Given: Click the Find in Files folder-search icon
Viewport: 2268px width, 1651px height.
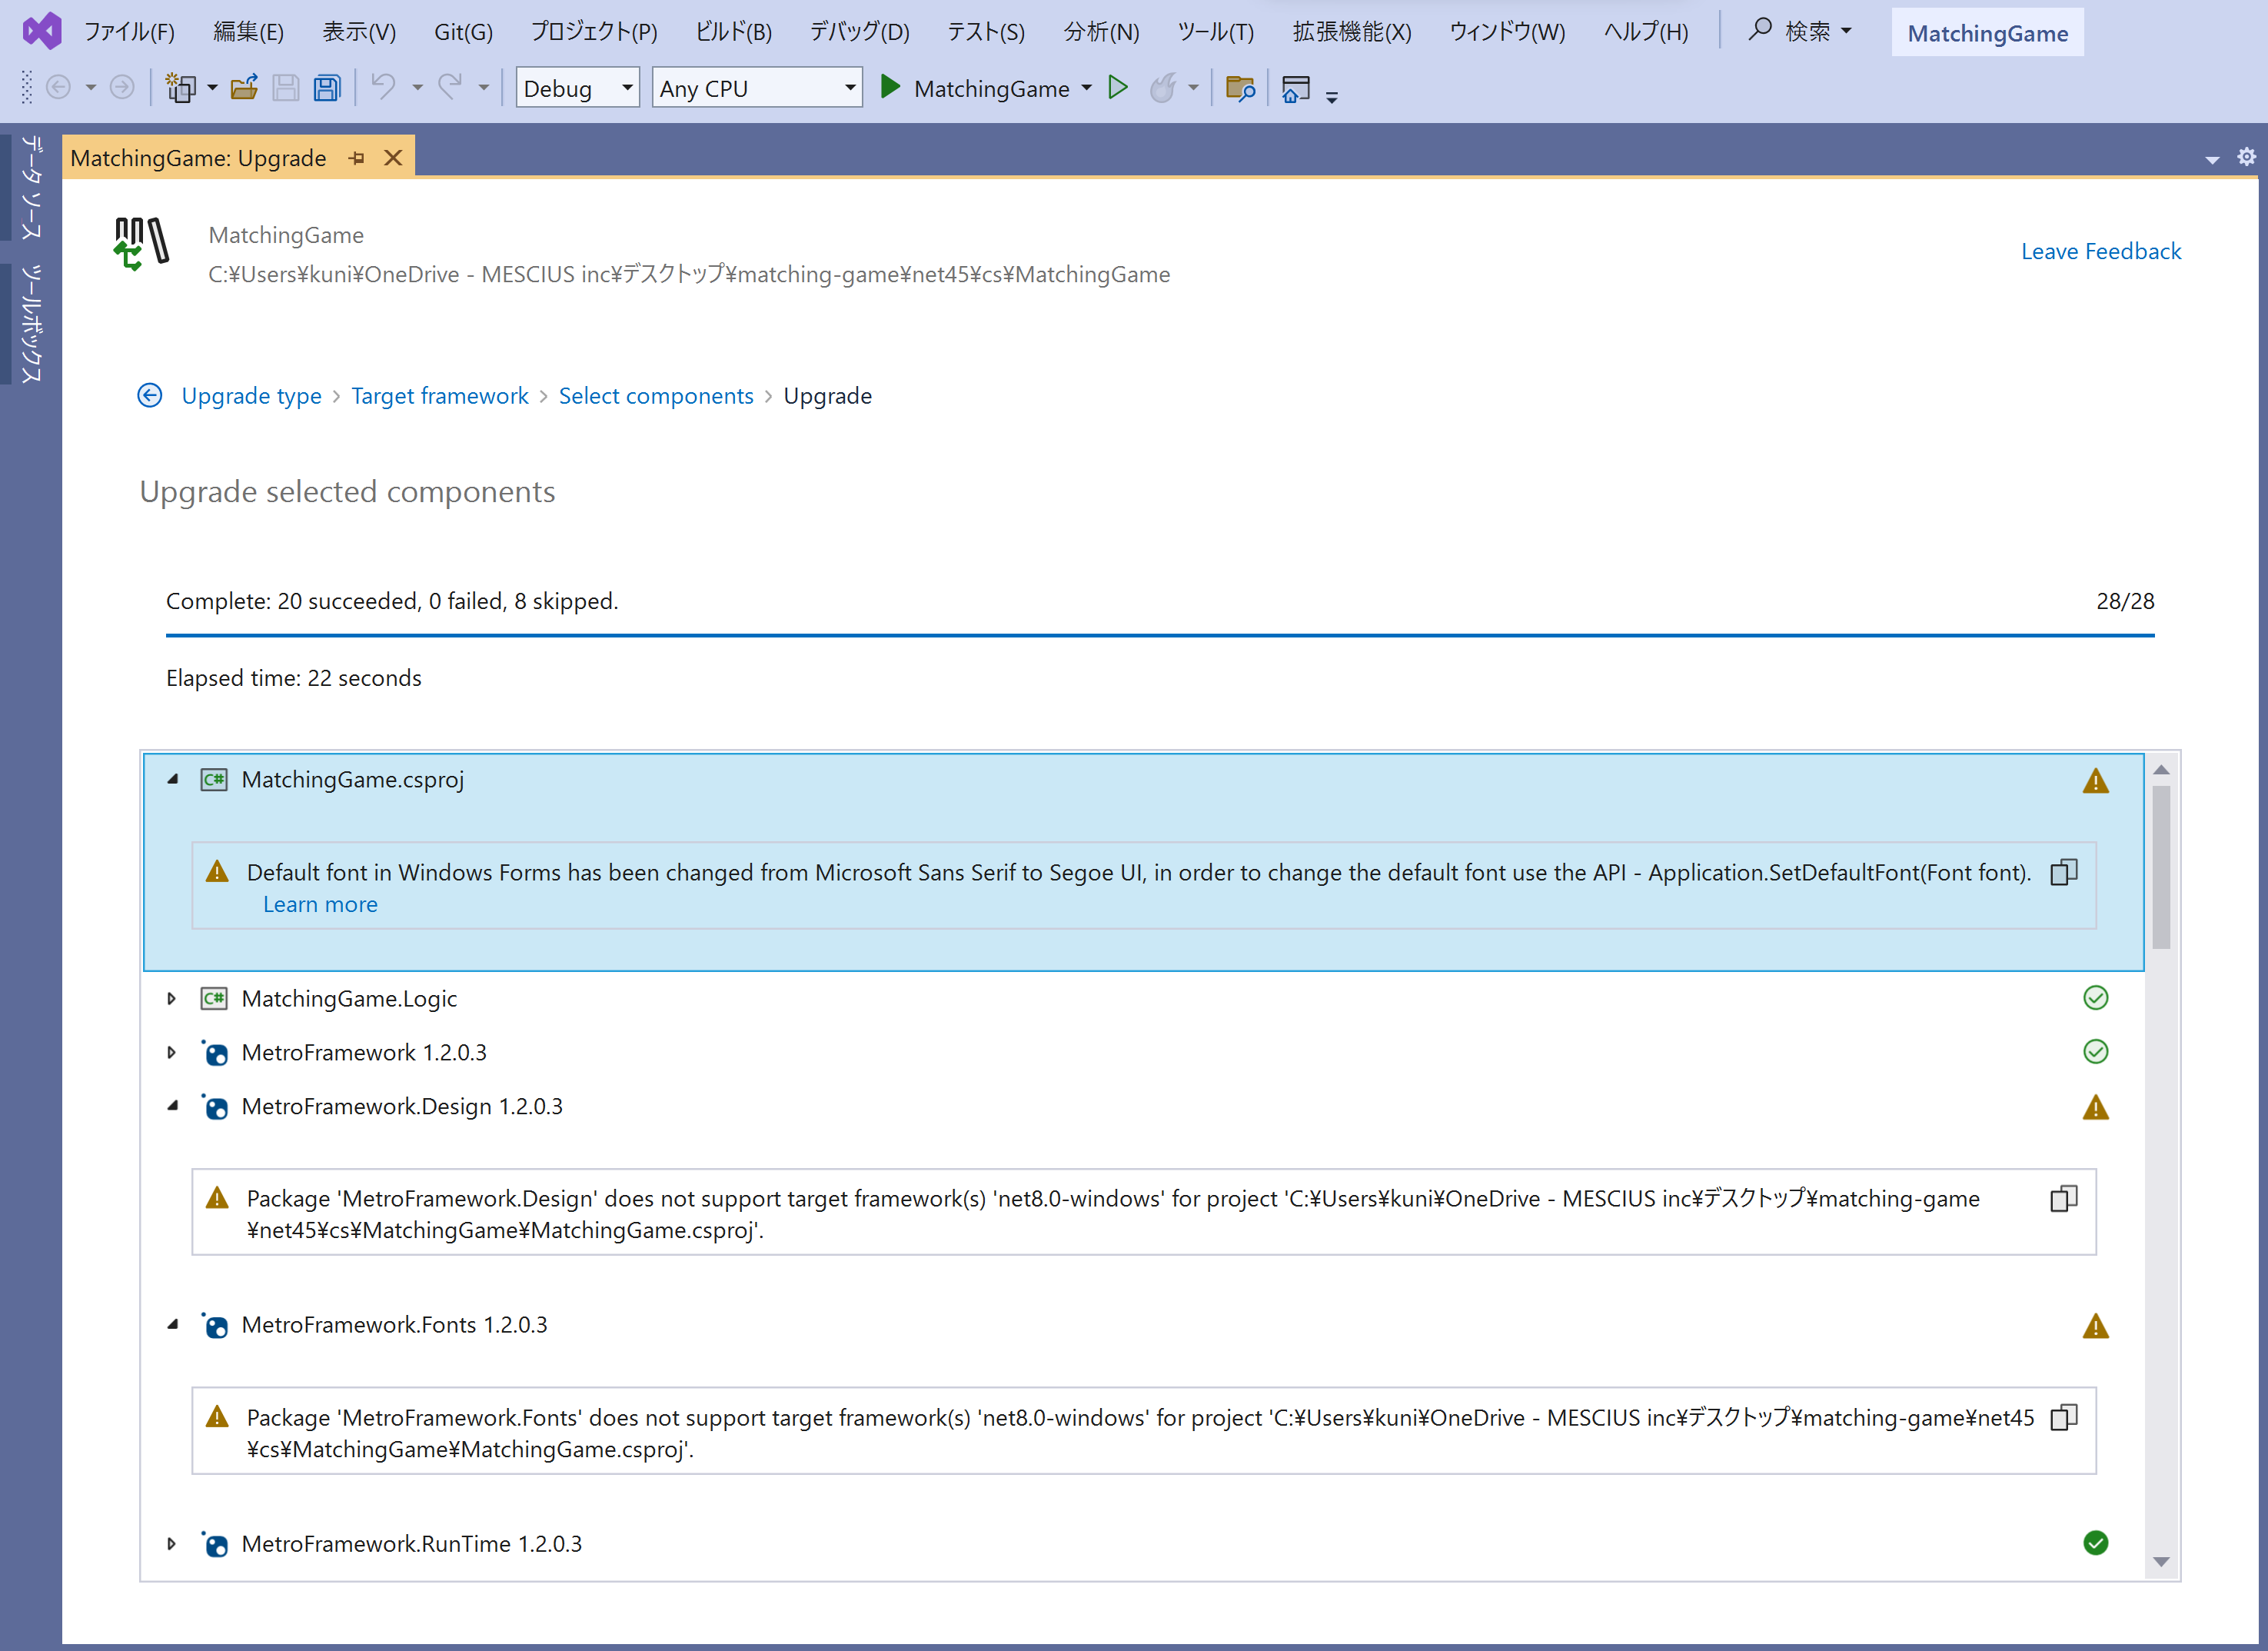Looking at the screenshot, I should (1240, 88).
